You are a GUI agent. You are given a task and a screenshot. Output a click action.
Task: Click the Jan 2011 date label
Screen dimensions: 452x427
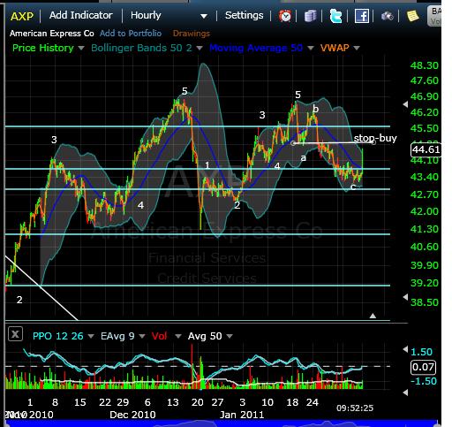coord(242,415)
